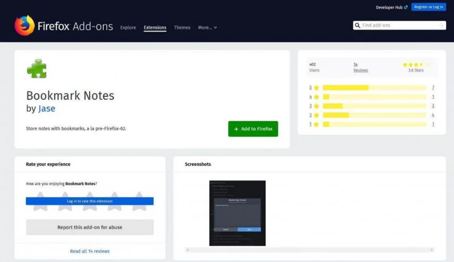Click in the Find add-ons search field
The image size is (454, 262).
pos(397,26)
